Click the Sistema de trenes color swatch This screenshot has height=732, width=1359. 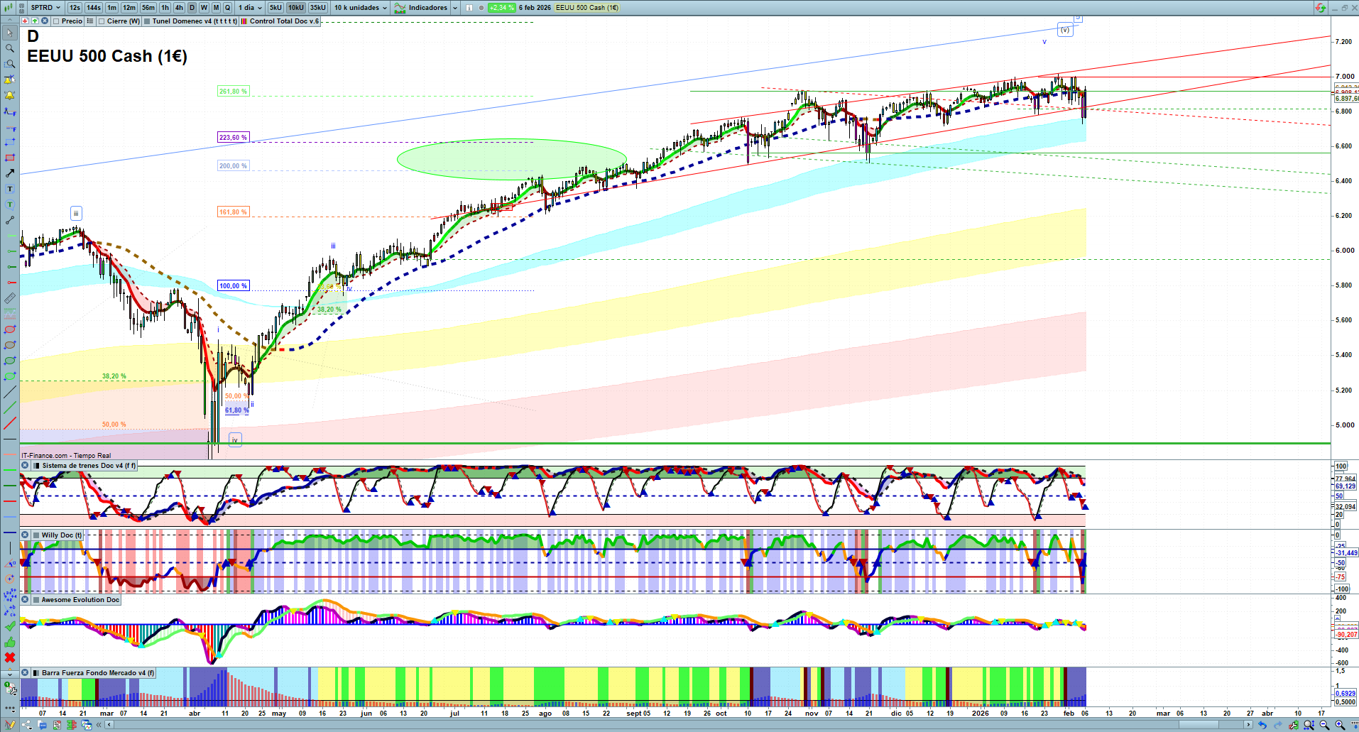(36, 466)
